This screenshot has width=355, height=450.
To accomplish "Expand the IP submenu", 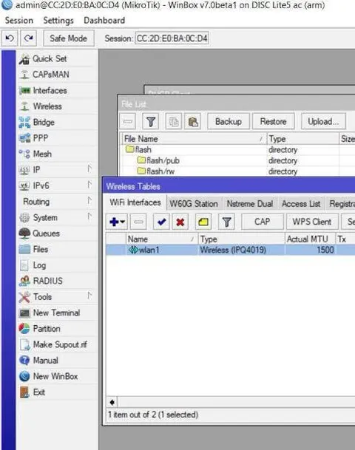I will [57, 170].
